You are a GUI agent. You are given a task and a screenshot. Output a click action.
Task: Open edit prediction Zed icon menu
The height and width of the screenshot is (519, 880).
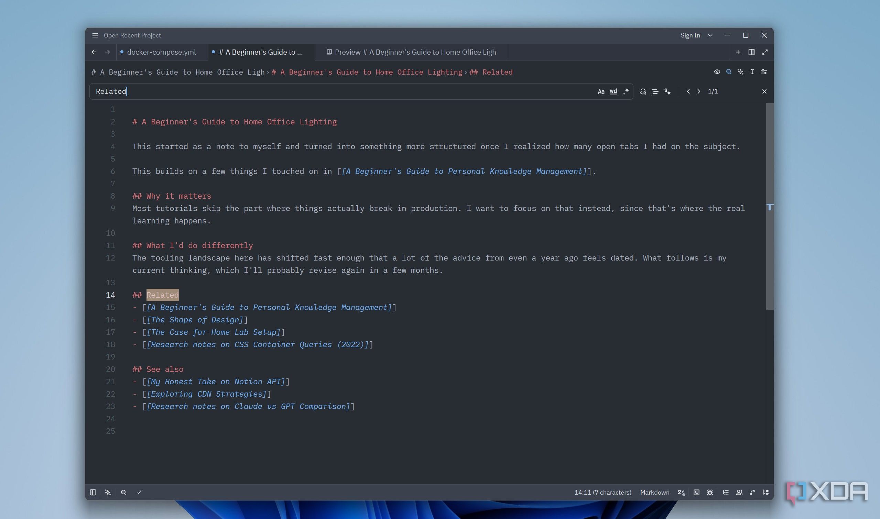681,493
